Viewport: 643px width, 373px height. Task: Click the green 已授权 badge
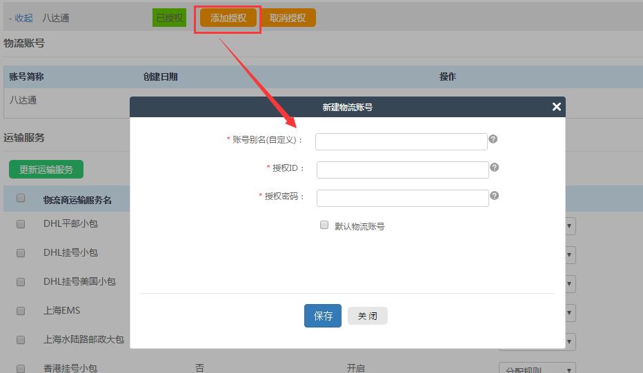click(x=169, y=18)
